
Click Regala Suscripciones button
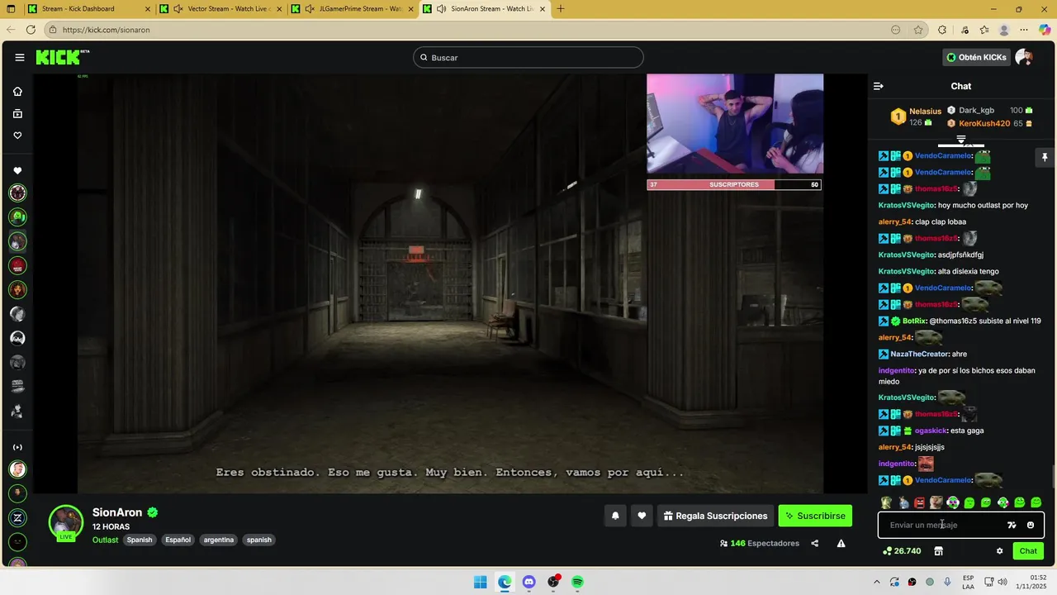click(715, 516)
